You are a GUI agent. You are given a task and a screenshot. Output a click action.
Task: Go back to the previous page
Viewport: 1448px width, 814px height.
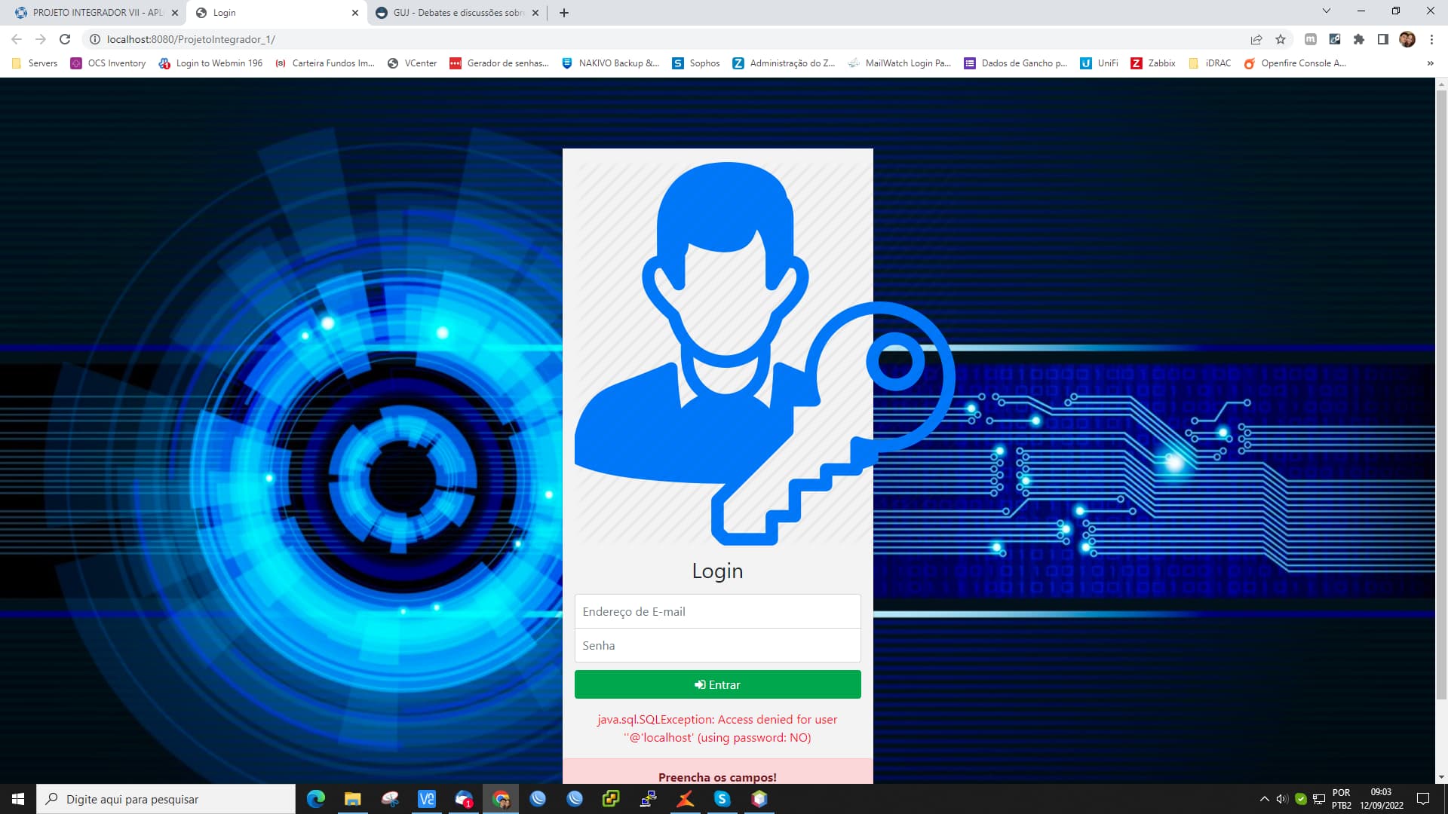17,39
